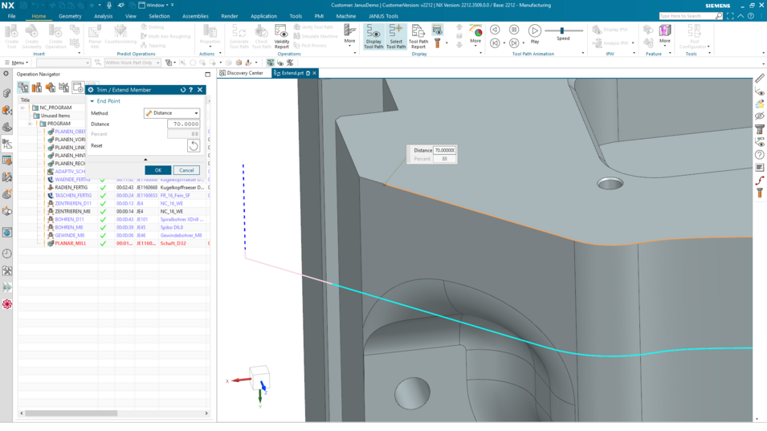Viewport: 767px width, 431px height.
Task: Click the pause animation button
Action: [514, 30]
